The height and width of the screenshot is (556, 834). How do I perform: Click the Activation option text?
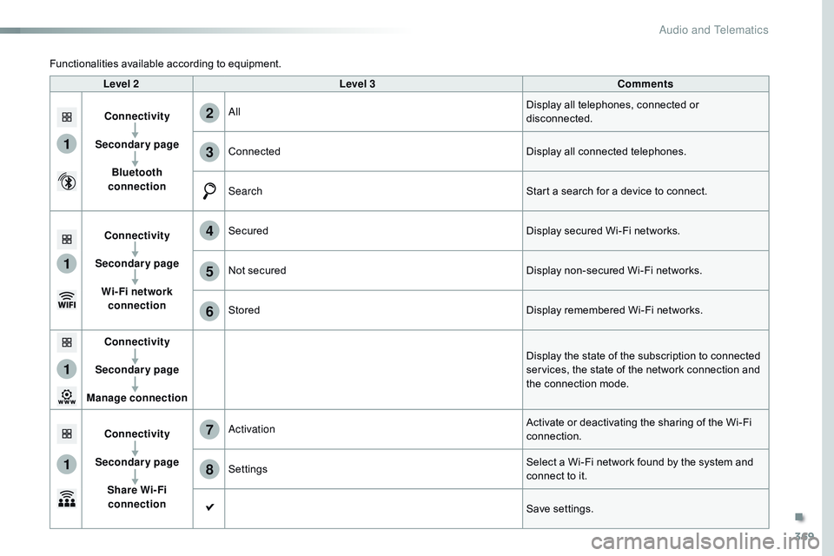pyautogui.click(x=252, y=429)
